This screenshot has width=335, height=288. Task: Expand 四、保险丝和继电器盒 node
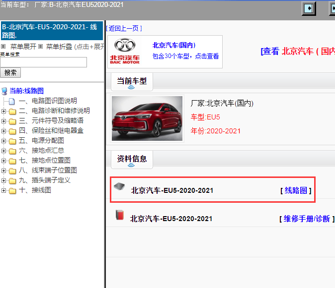coord(3,131)
